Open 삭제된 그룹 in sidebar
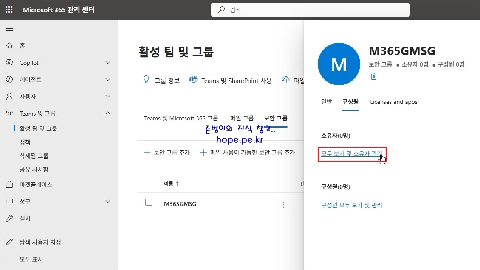 [x=34, y=156]
